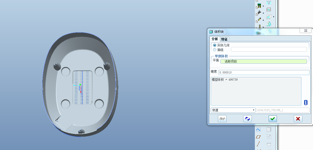Click the grayed pattern tool icon
This screenshot has height=150, width=313.
coord(269,130)
